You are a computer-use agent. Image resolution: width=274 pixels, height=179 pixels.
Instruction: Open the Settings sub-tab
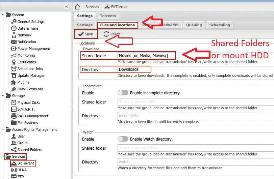click(x=85, y=25)
